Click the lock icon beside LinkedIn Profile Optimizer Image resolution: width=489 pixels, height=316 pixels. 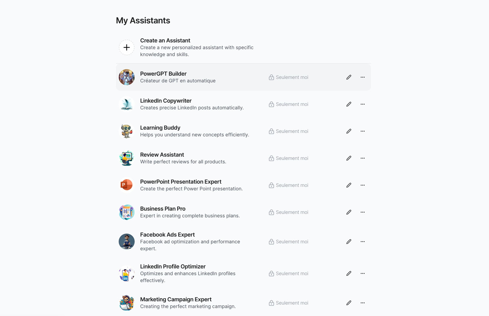click(271, 273)
